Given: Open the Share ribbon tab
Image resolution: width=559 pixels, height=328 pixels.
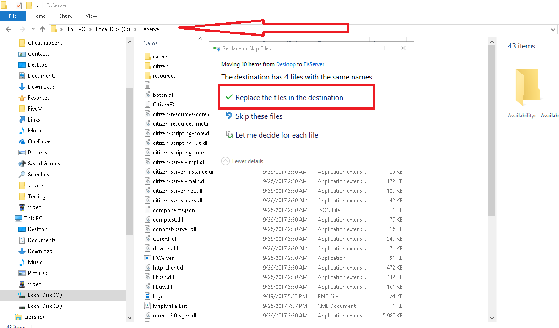Looking at the screenshot, I should pyautogui.click(x=65, y=16).
